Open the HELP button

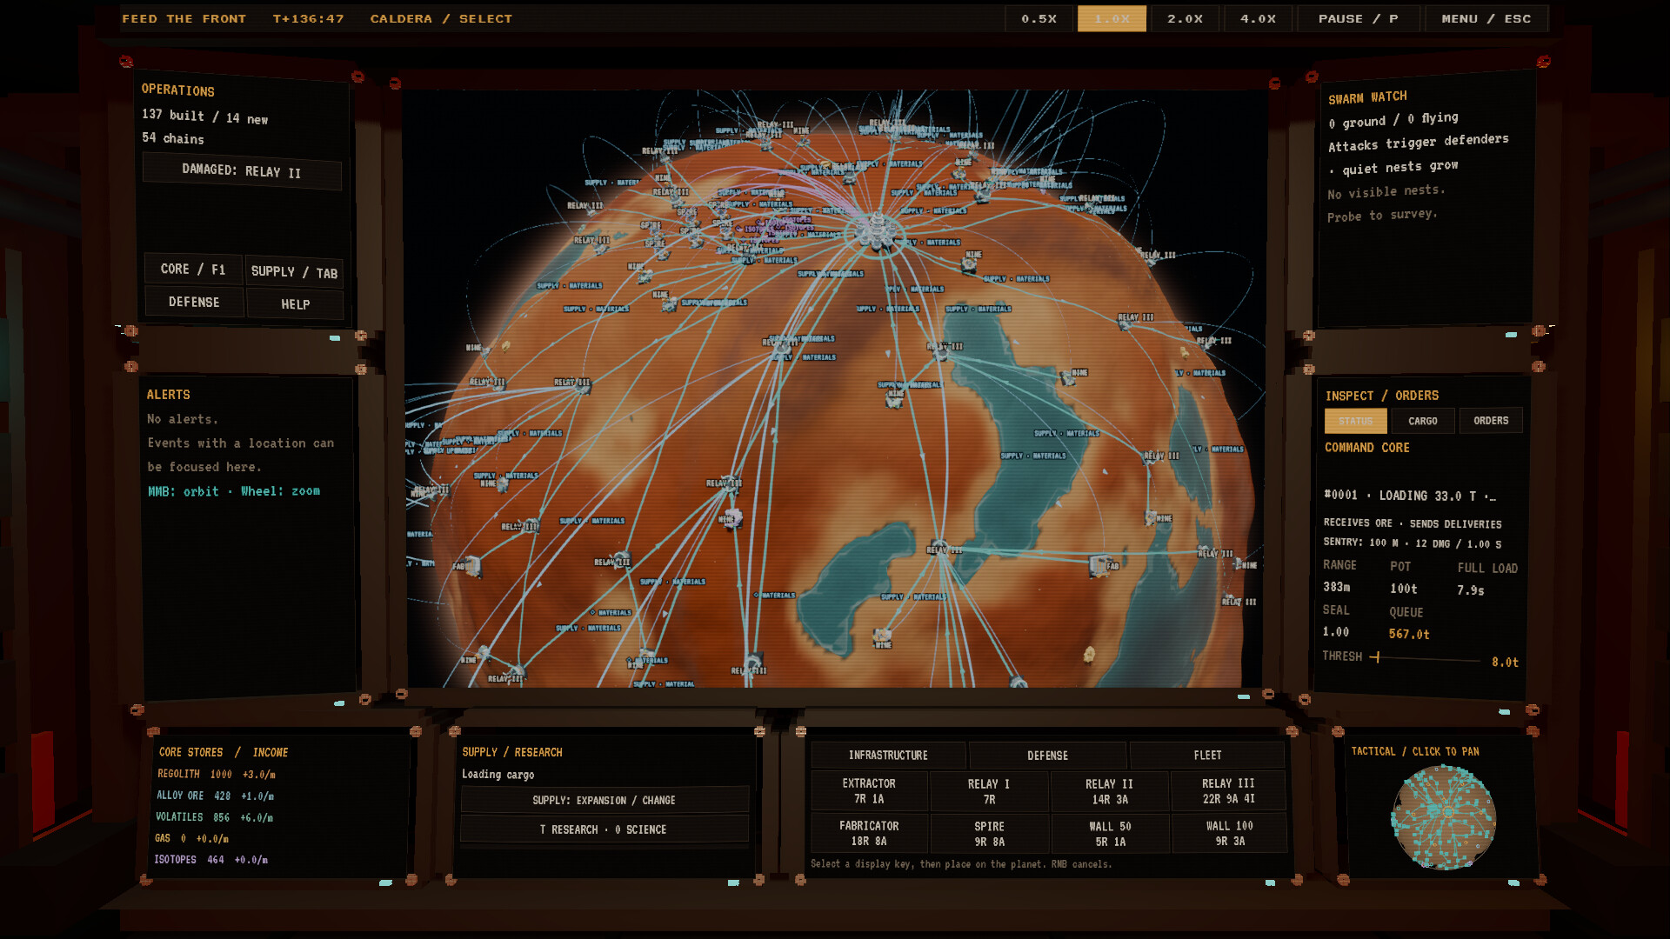pos(295,304)
